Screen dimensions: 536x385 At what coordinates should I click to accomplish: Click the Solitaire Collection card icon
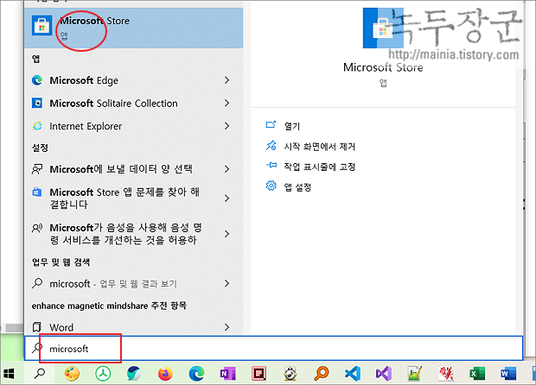37,103
